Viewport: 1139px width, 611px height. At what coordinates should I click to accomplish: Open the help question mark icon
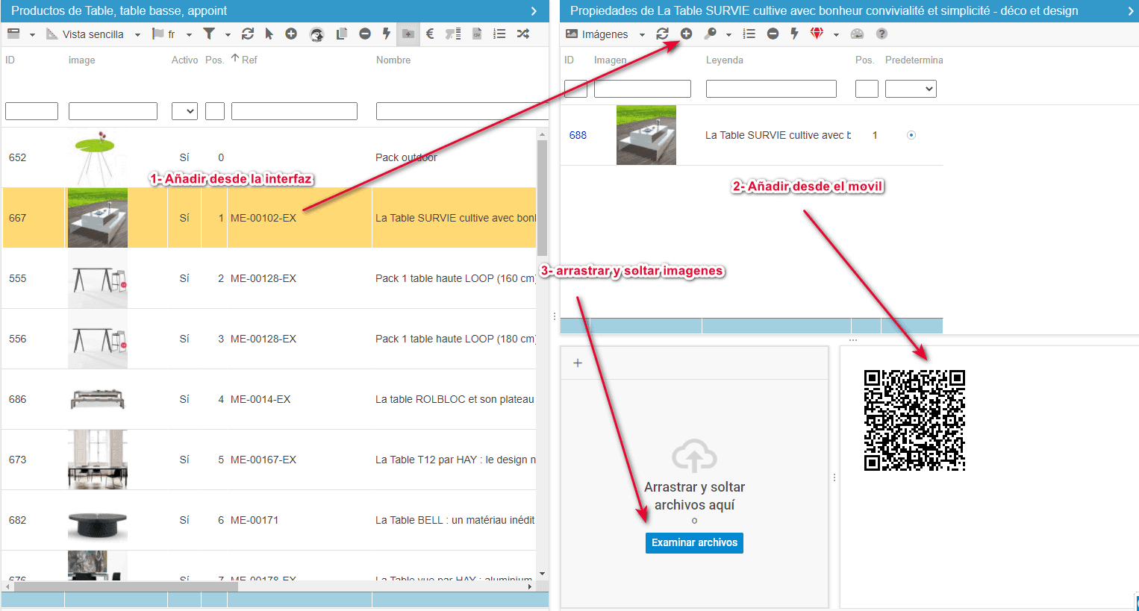tap(881, 34)
